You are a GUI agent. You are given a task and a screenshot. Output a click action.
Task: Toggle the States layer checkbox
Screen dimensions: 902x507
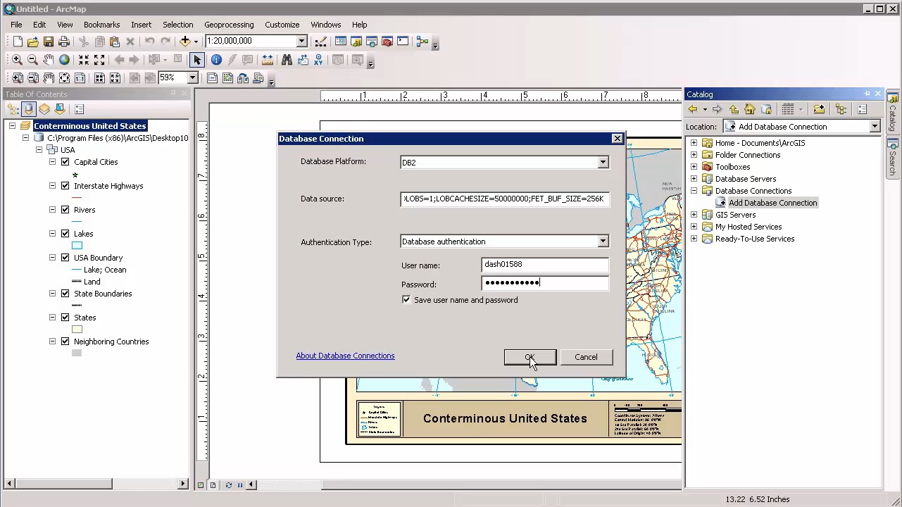[x=65, y=318]
